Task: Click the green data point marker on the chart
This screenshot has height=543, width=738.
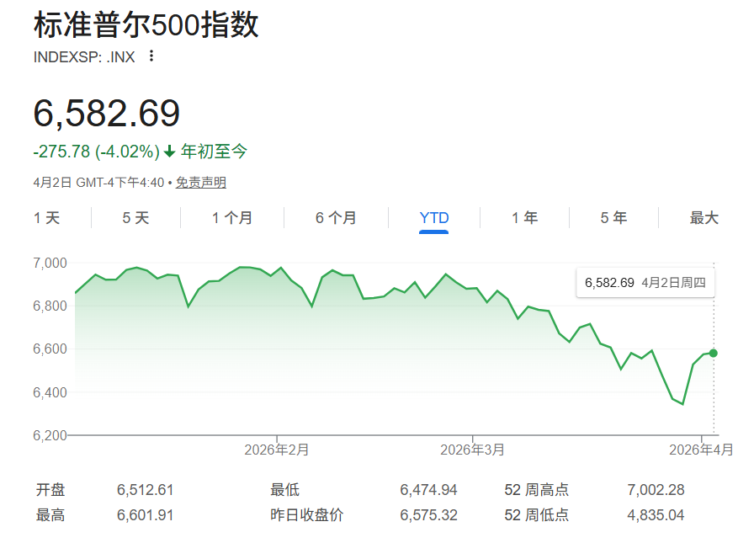Action: [x=712, y=352]
